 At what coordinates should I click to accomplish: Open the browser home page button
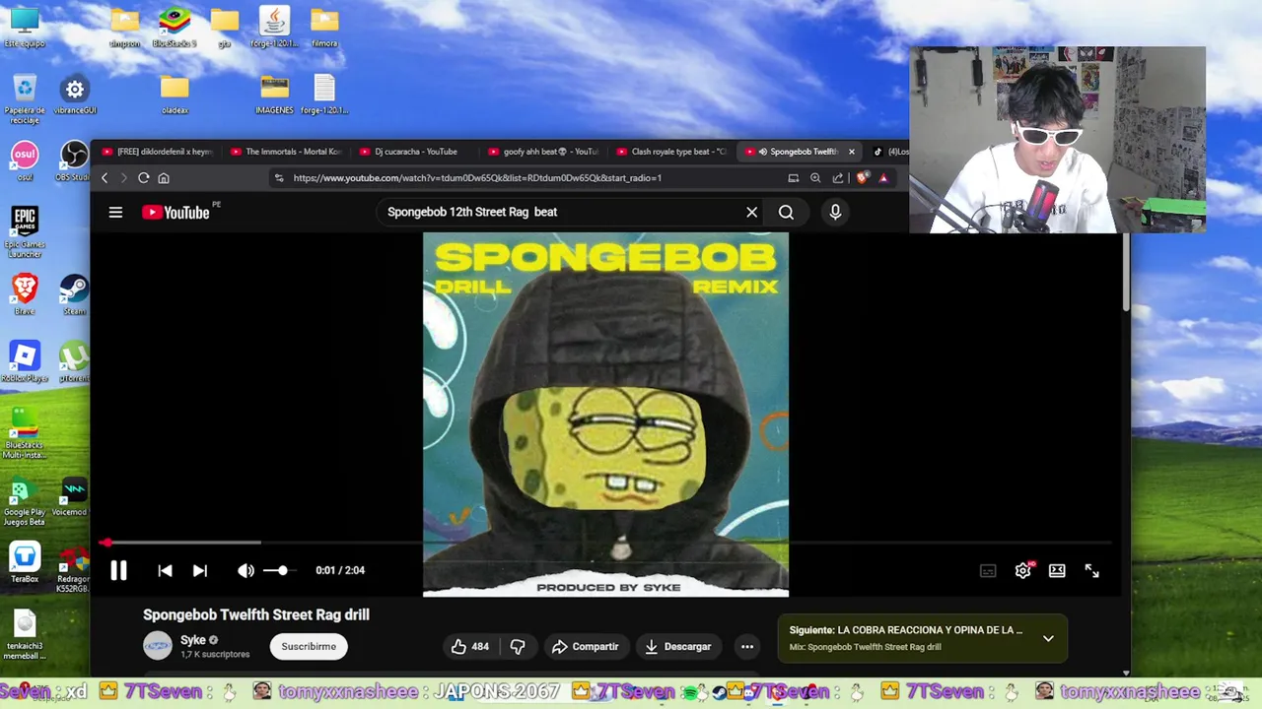[x=164, y=178]
